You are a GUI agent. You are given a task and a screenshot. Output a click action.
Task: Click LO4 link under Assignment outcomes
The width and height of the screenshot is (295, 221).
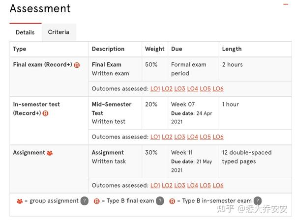[x=193, y=185]
